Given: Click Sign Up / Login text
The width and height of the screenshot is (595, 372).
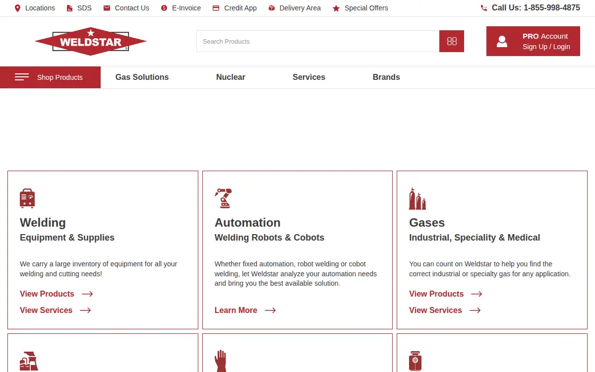Looking at the screenshot, I should 546,47.
